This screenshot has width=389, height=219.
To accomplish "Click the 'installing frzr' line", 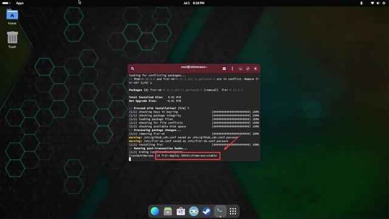I will pyautogui.click(x=194, y=144).
